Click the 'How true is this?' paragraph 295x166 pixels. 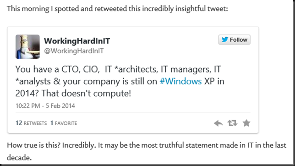[147, 151]
